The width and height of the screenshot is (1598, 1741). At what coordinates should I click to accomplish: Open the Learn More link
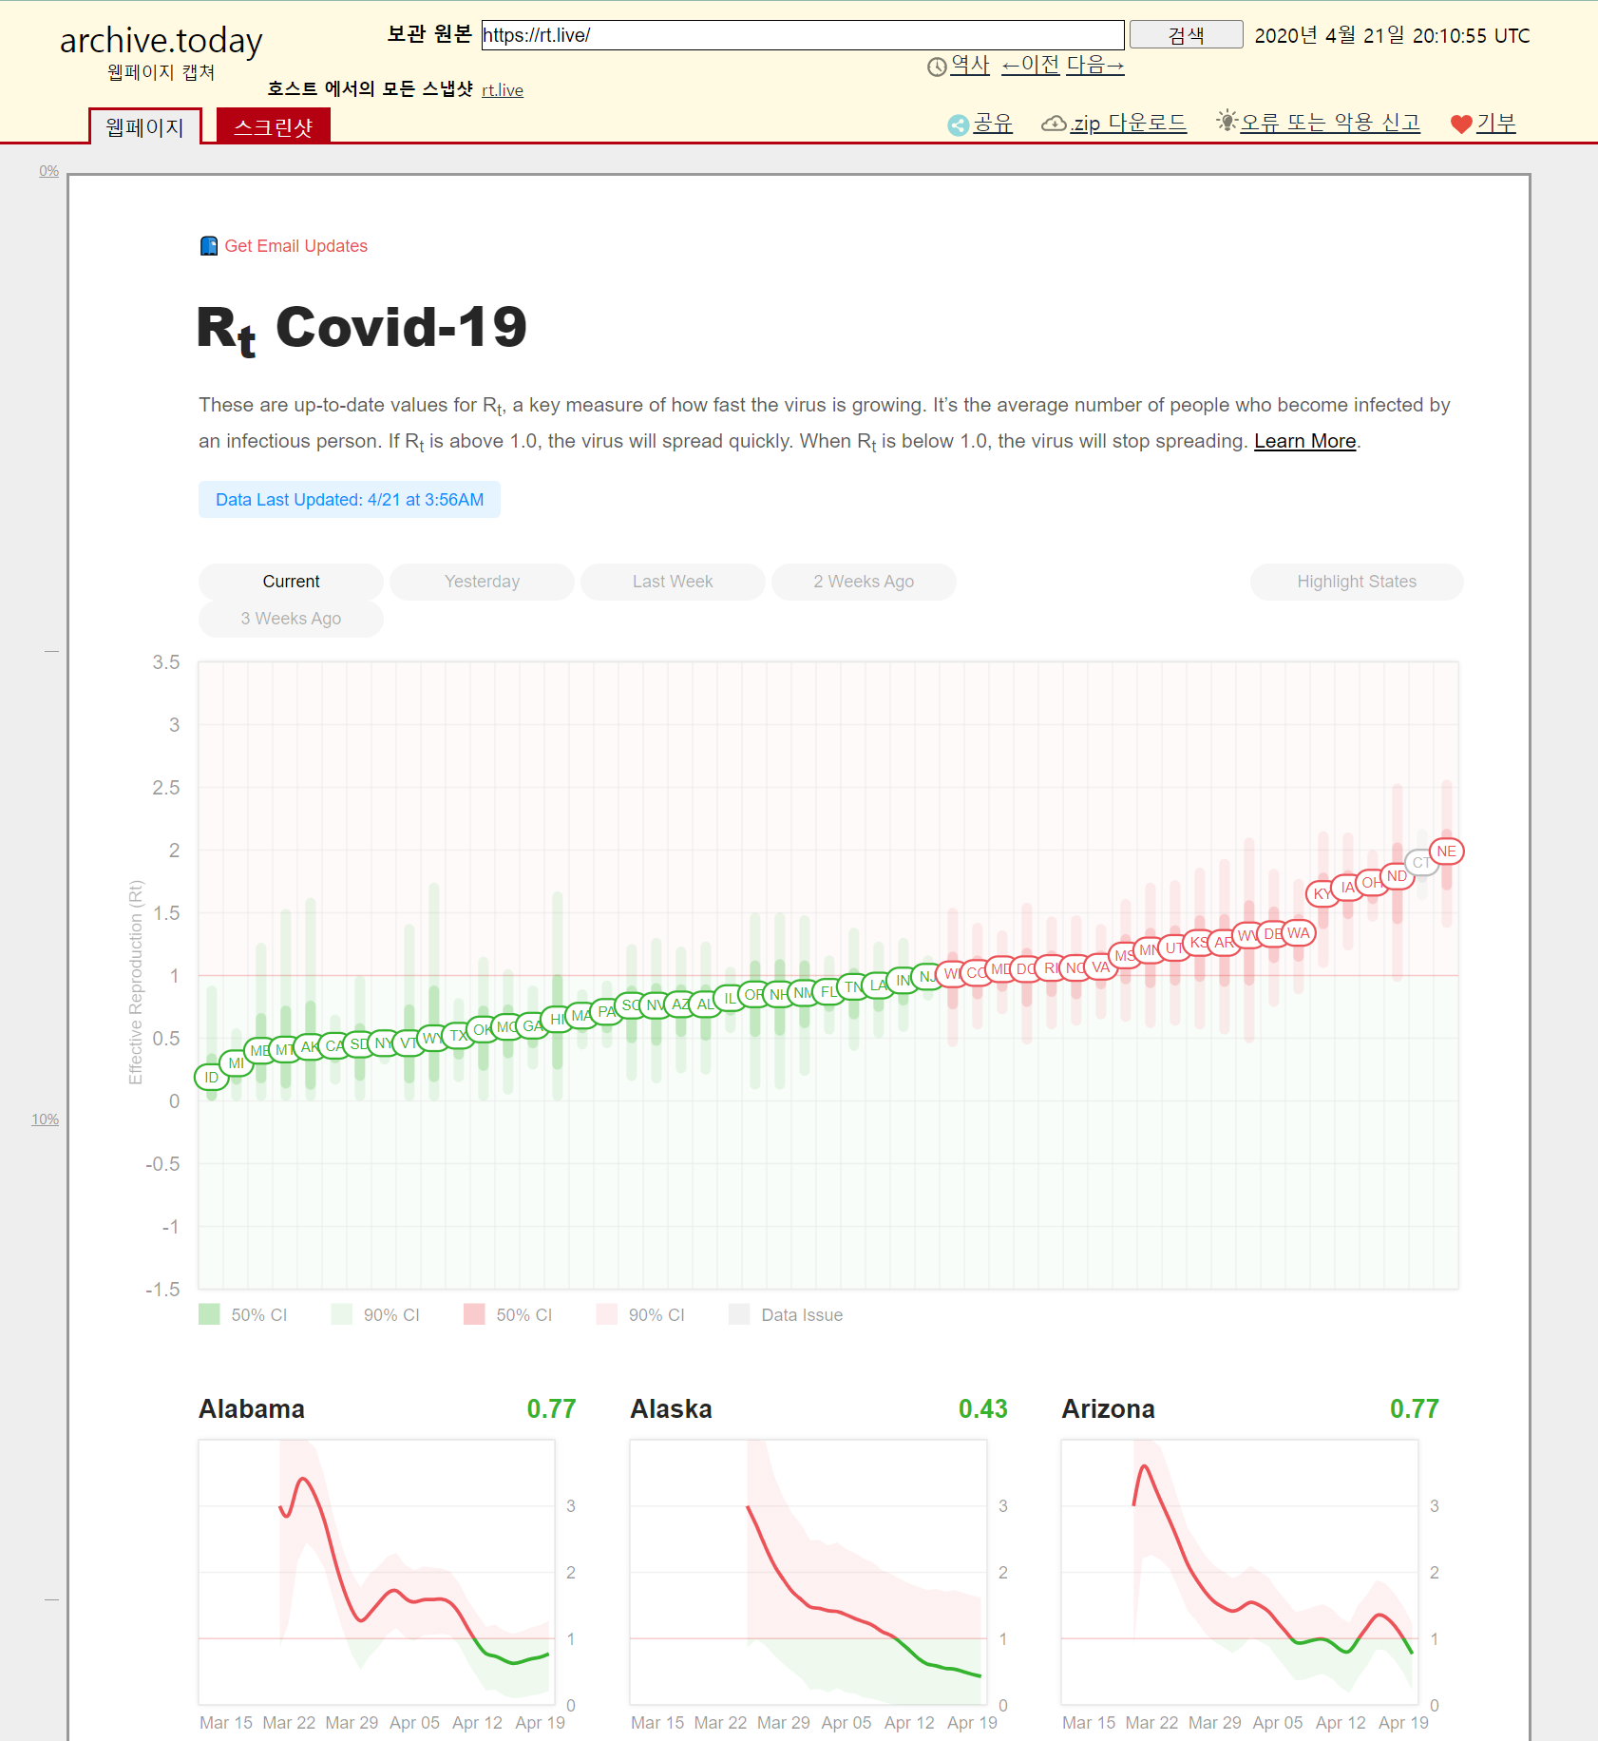(x=1304, y=441)
